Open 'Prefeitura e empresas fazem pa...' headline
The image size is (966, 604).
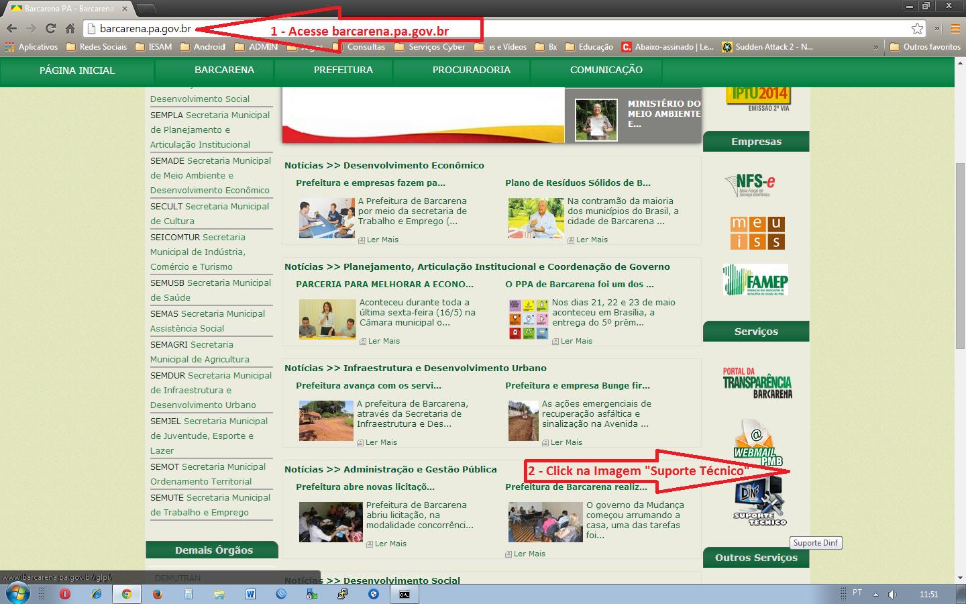click(370, 183)
